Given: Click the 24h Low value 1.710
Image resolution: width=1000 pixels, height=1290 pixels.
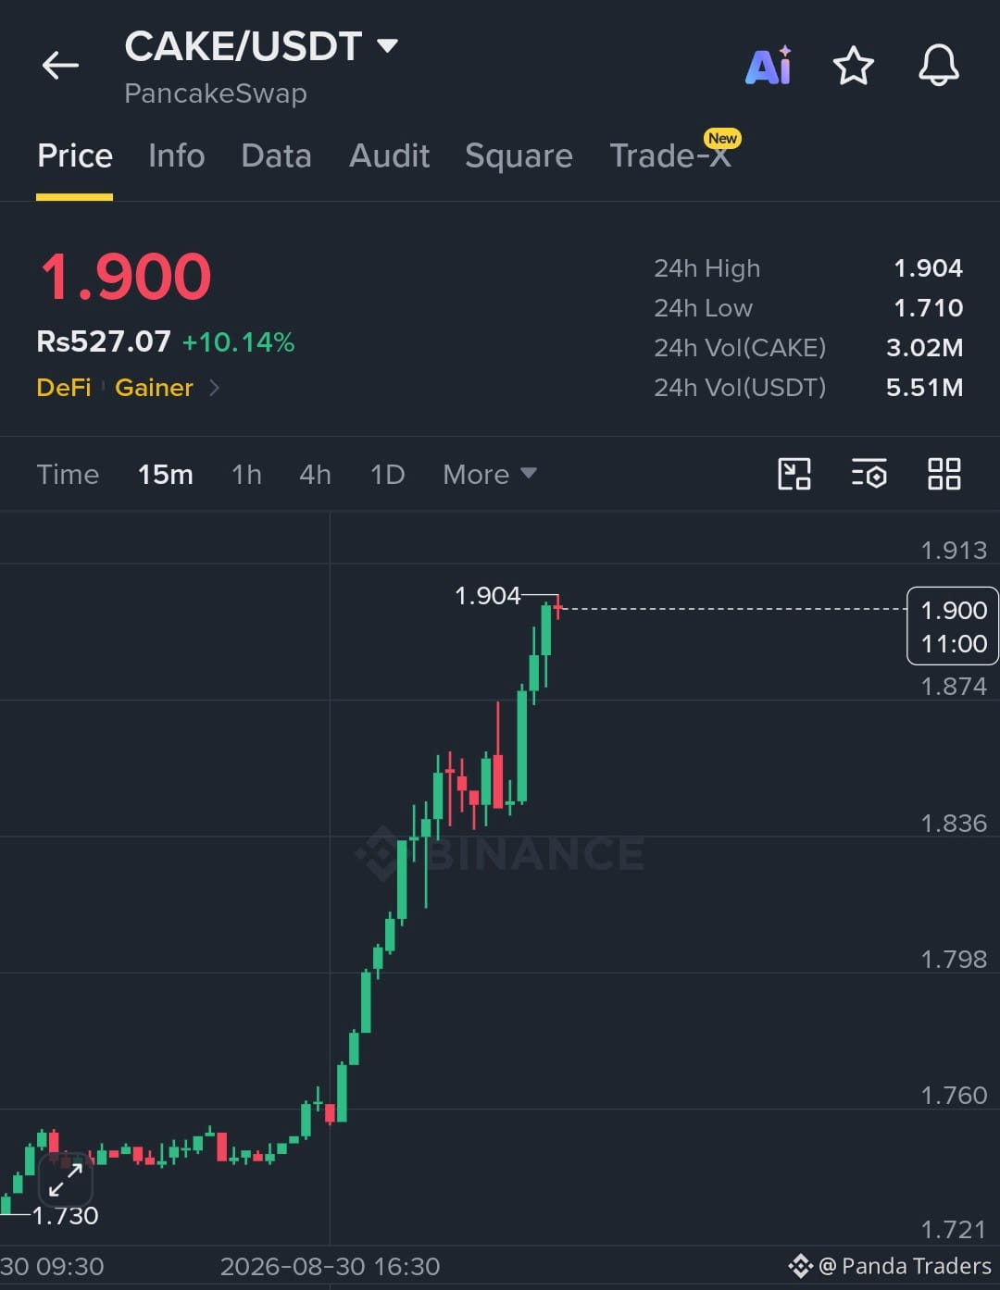Looking at the screenshot, I should click(928, 308).
